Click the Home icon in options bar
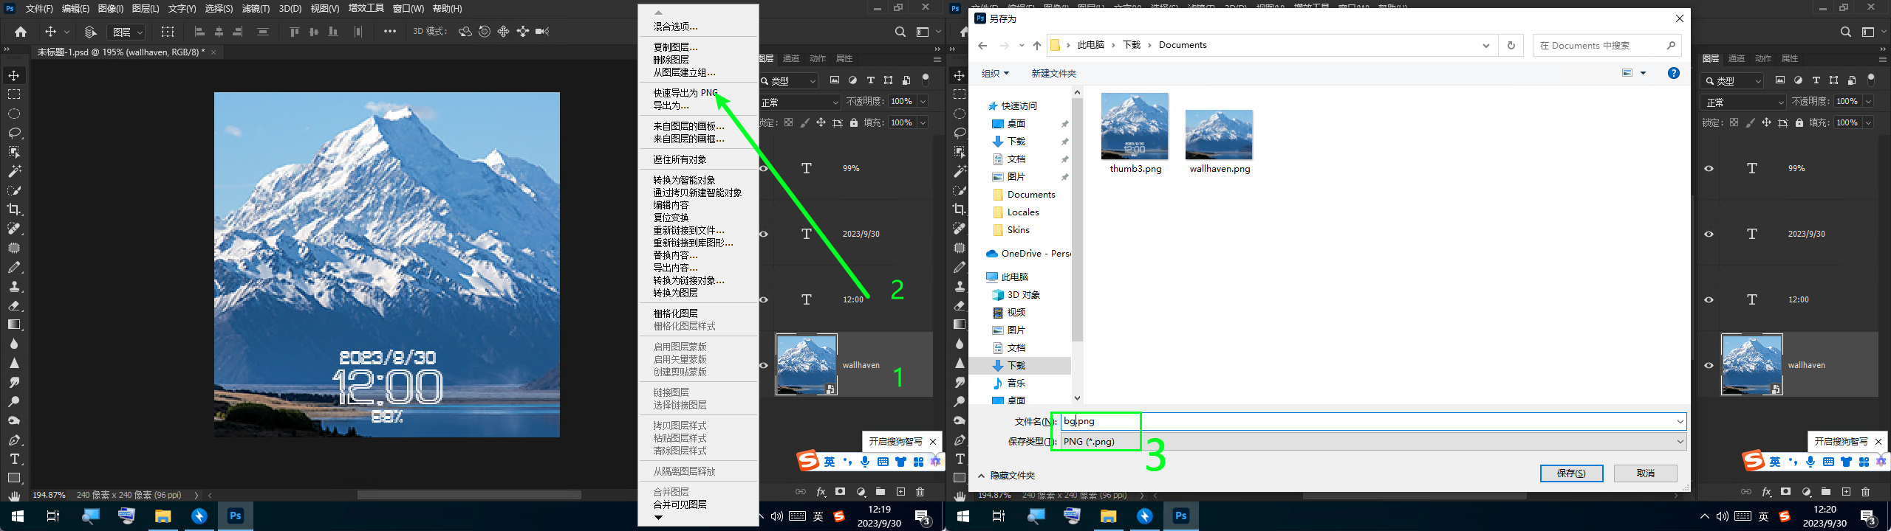This screenshot has height=531, width=1891. click(x=21, y=32)
